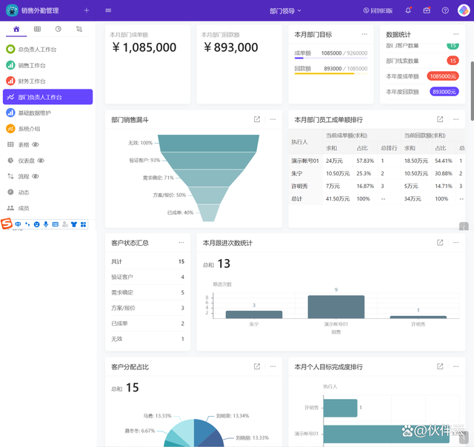Open 基础数据维护 in sidebar
474x447 pixels.
[x=47, y=112]
